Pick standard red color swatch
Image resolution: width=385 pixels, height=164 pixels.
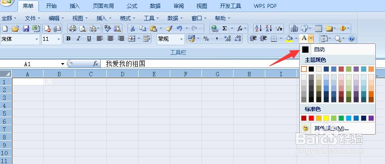click(311, 118)
